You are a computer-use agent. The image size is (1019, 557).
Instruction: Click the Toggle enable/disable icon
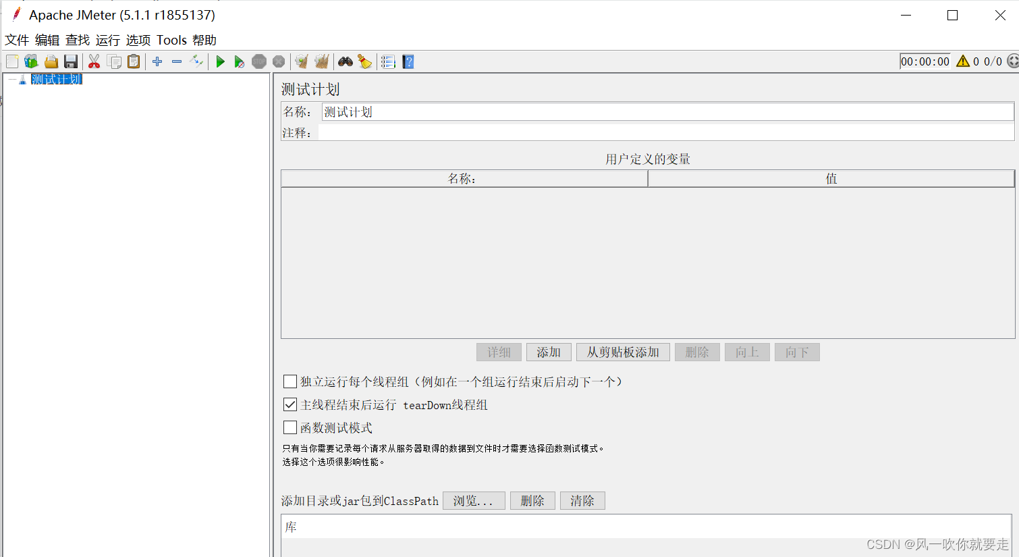tap(196, 61)
